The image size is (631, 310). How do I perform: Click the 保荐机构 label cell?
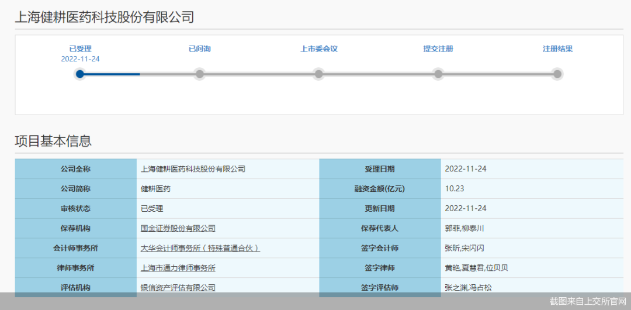[75, 228]
